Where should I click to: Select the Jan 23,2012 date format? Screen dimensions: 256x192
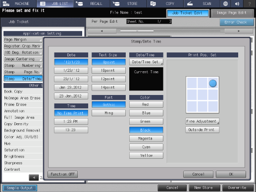click(71, 88)
